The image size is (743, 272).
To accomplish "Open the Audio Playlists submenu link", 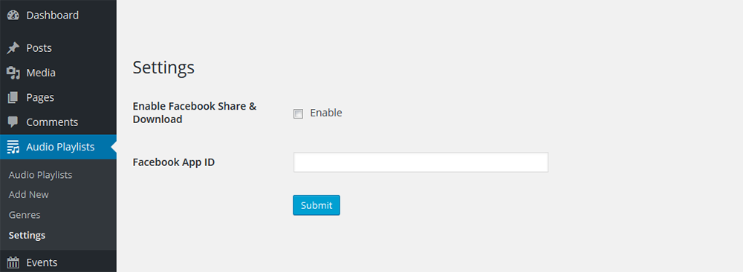I will click(x=40, y=175).
